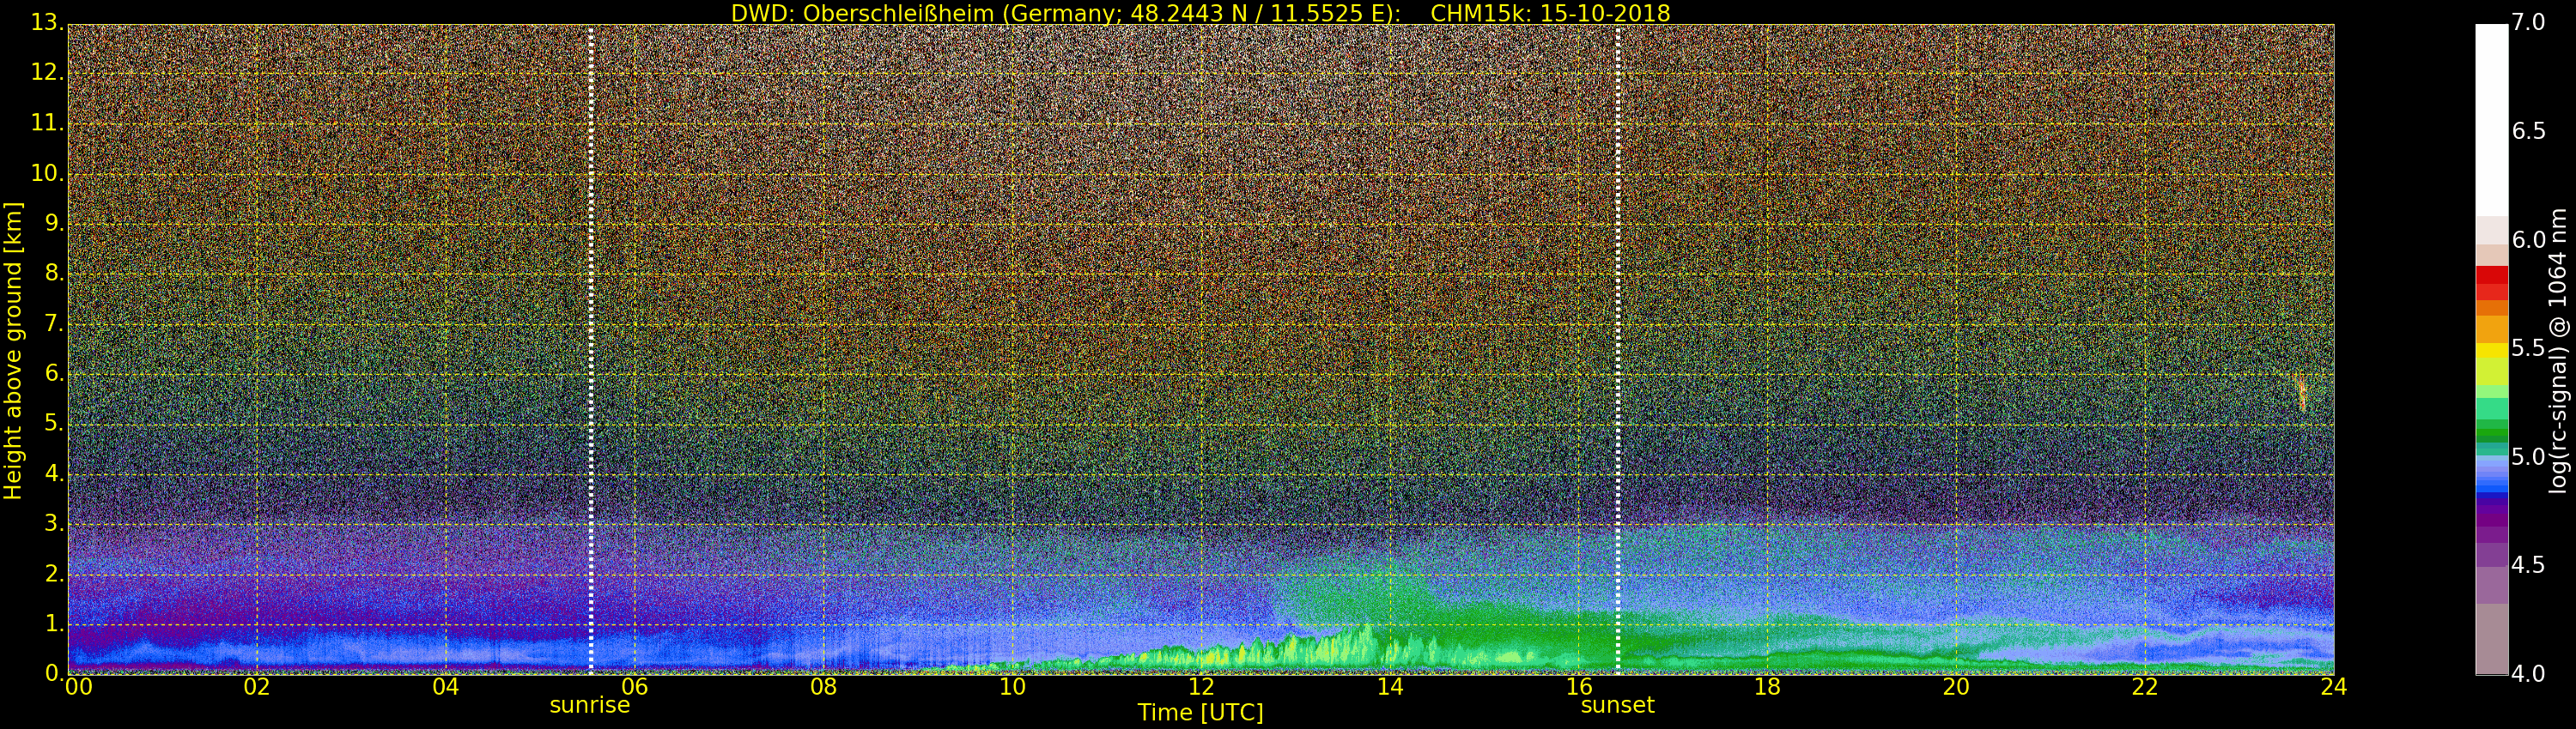Click the '18' time tick label
The height and width of the screenshot is (729, 2576).
click(1767, 687)
